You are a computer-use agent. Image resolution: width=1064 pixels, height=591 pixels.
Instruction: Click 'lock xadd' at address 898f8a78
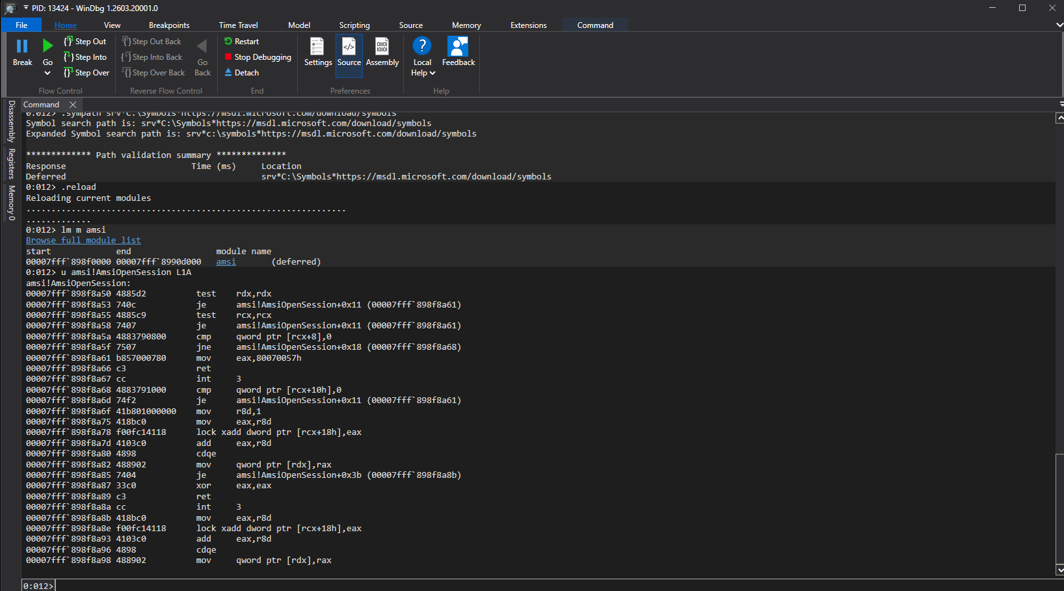coord(194,432)
